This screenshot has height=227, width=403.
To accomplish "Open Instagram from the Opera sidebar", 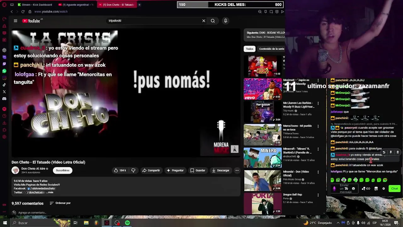I will 4,78.
